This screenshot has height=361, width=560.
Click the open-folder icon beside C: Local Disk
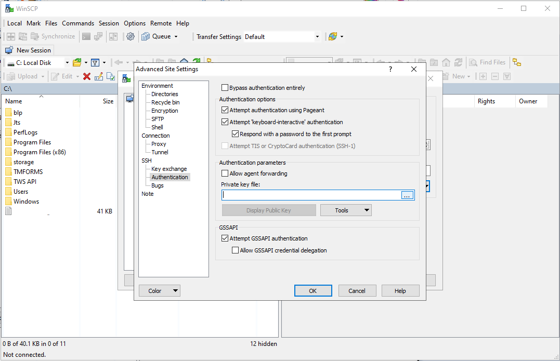click(x=77, y=63)
